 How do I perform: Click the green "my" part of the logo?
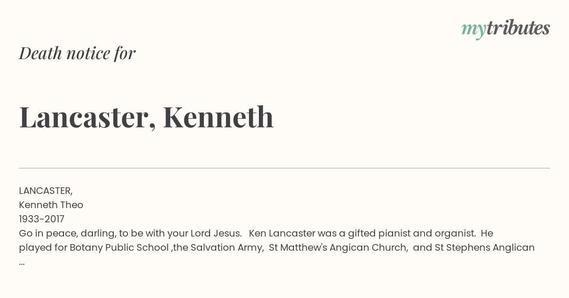click(x=473, y=31)
